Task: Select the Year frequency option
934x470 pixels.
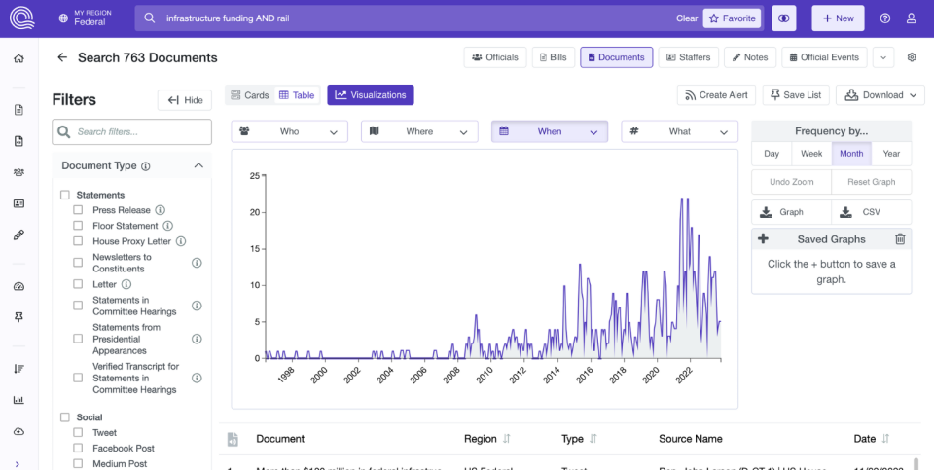Action: point(891,154)
